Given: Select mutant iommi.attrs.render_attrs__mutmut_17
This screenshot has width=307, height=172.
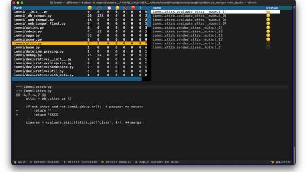Looking at the screenshot, I should [215, 39].
